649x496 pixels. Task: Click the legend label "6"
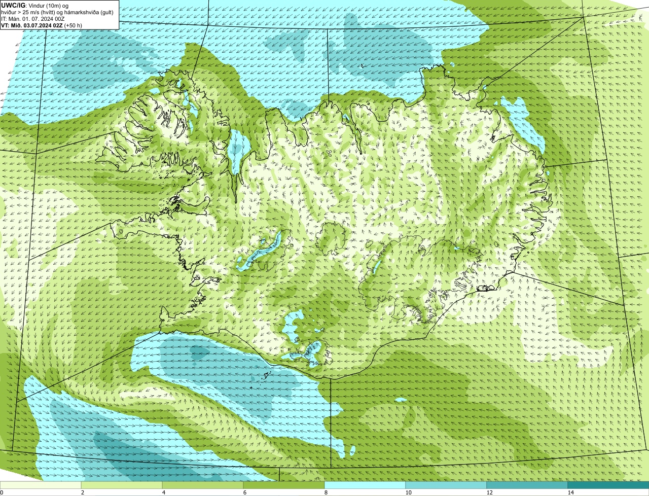tap(244, 492)
